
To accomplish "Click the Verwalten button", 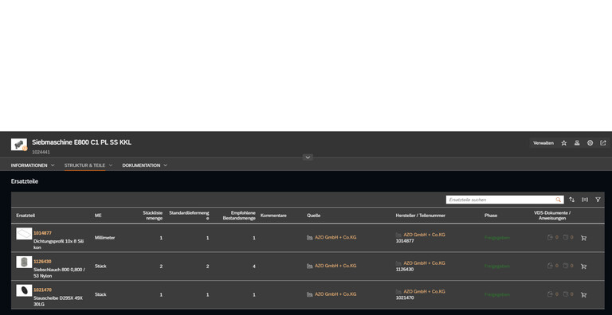I will tap(543, 143).
